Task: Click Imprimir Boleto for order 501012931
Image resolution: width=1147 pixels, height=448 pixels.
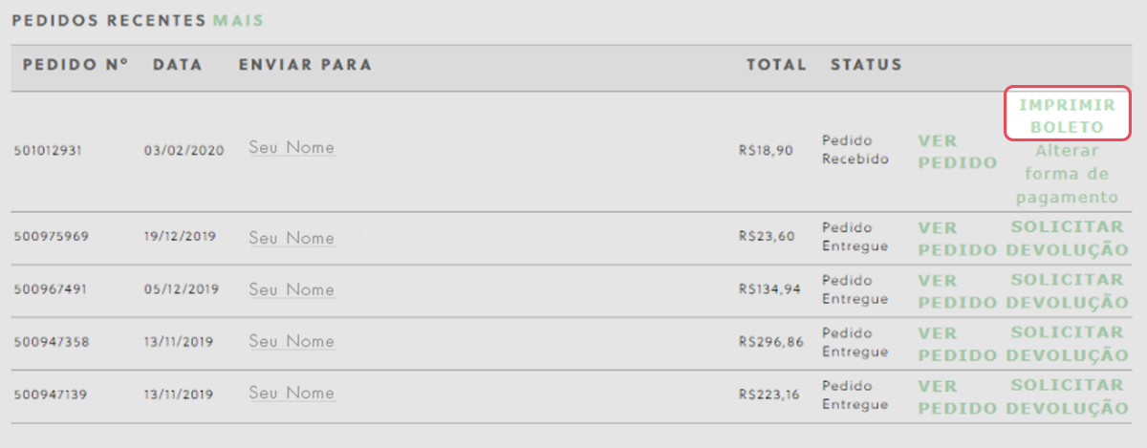Action: [x=1067, y=116]
